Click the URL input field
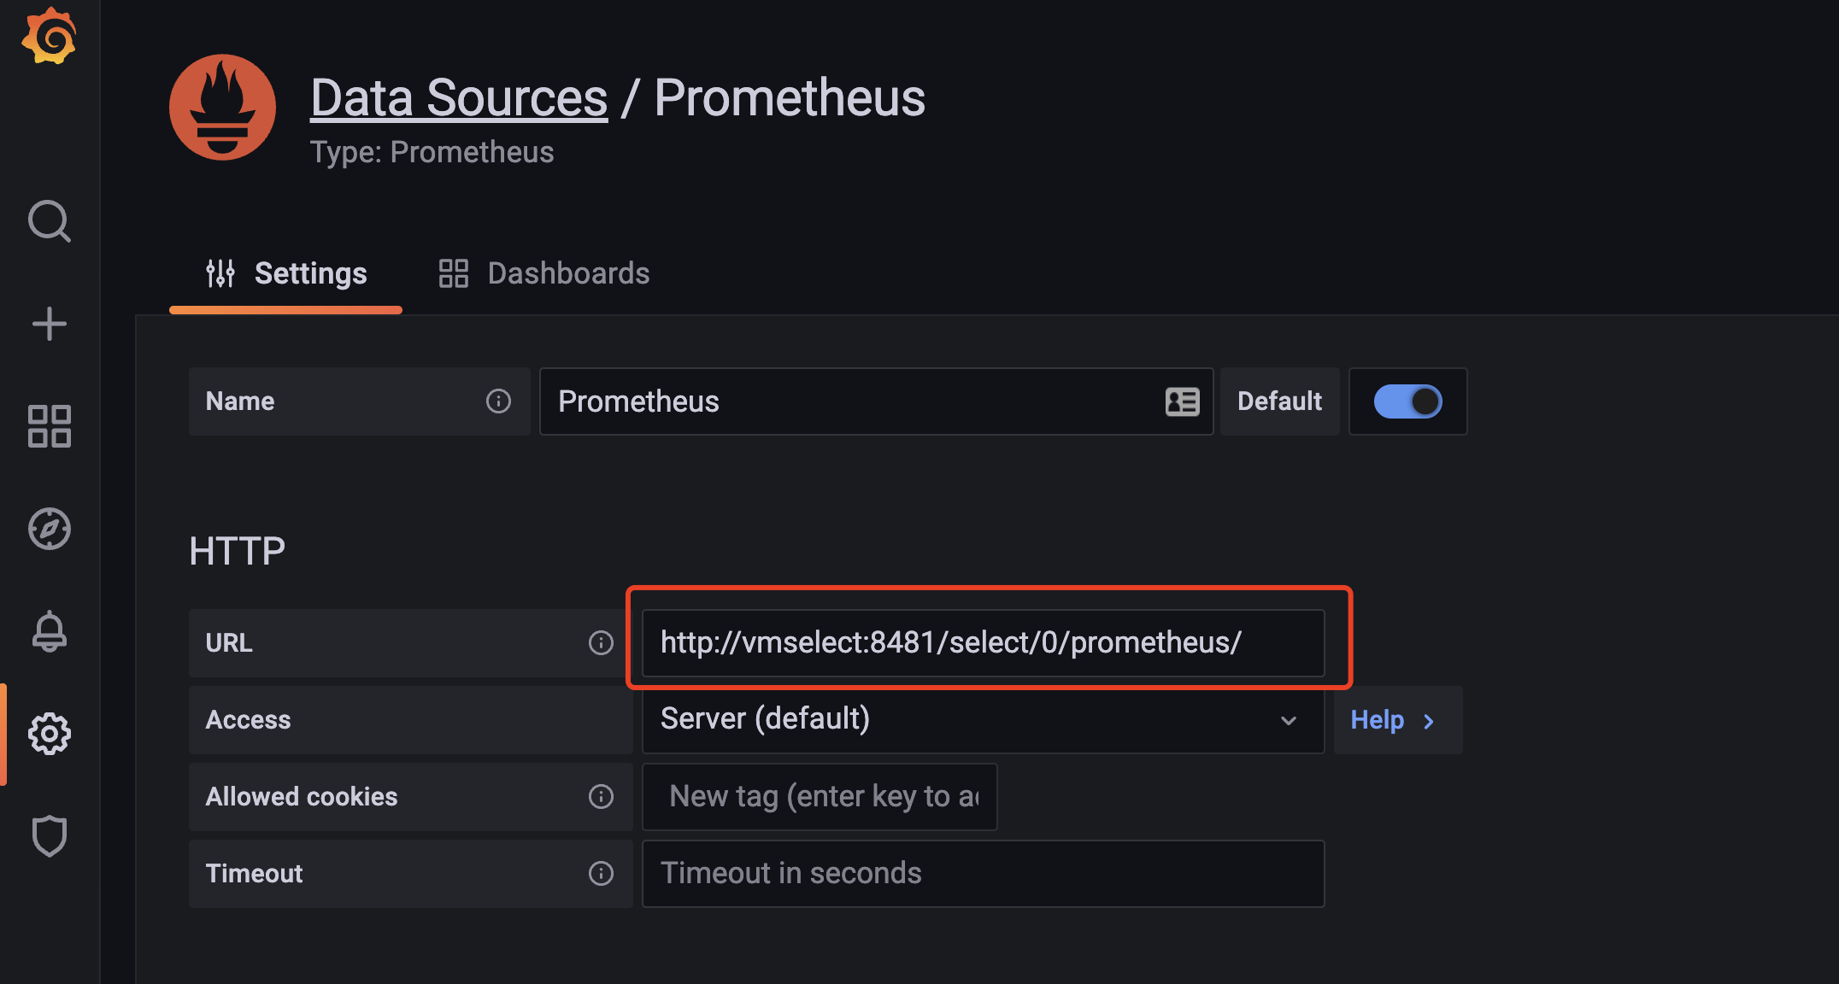 pos(980,642)
